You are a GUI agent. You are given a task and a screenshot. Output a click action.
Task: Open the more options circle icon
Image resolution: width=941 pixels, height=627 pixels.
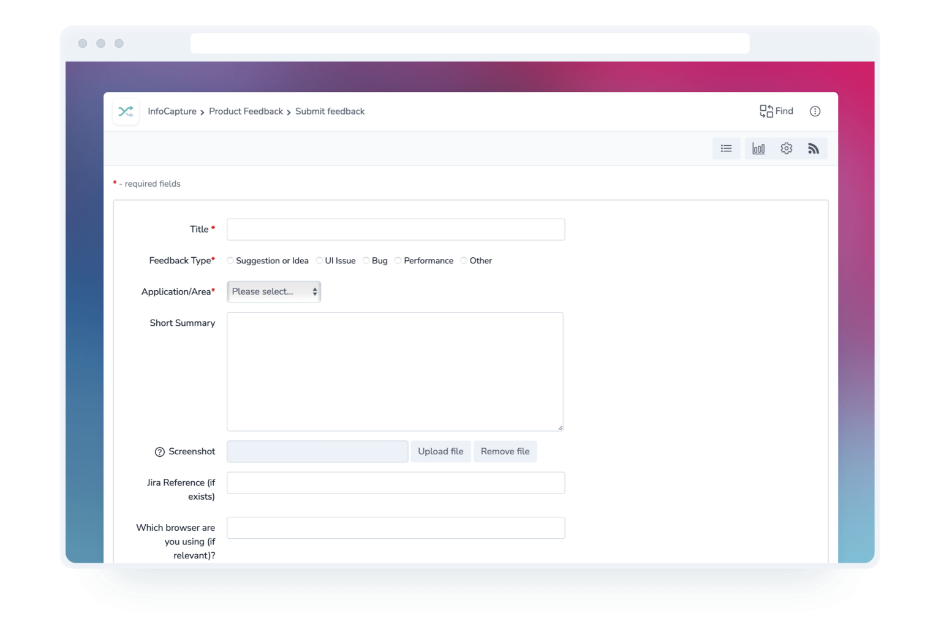point(815,111)
